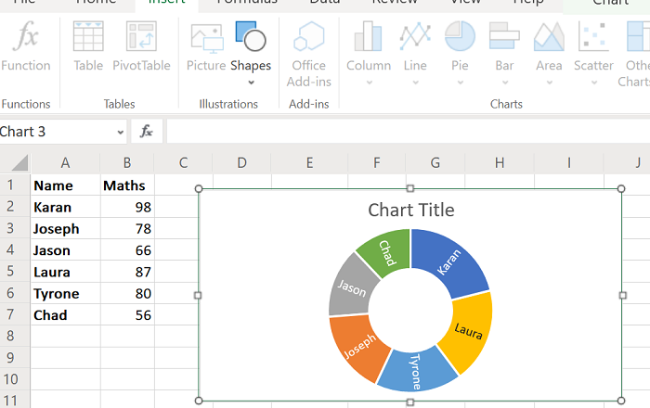Select the cell containing Jason
Screen dimensions: 650x408
66,250
